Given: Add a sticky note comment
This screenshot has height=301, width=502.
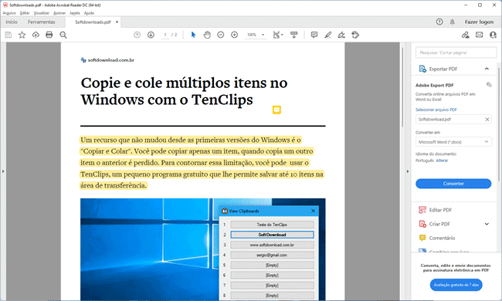Looking at the screenshot, I should (x=314, y=35).
